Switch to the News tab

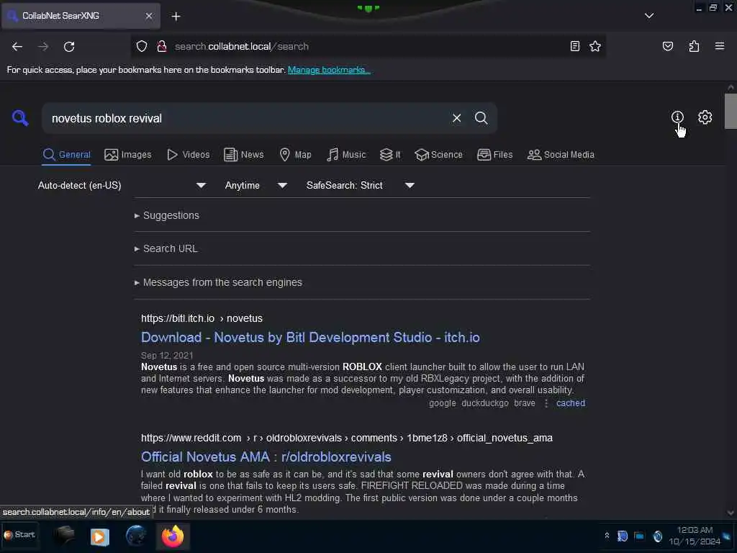coord(244,155)
